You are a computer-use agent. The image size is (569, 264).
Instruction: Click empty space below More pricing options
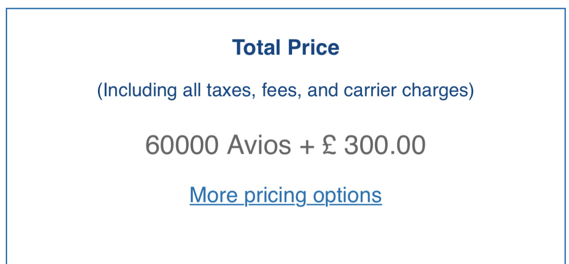(285, 235)
